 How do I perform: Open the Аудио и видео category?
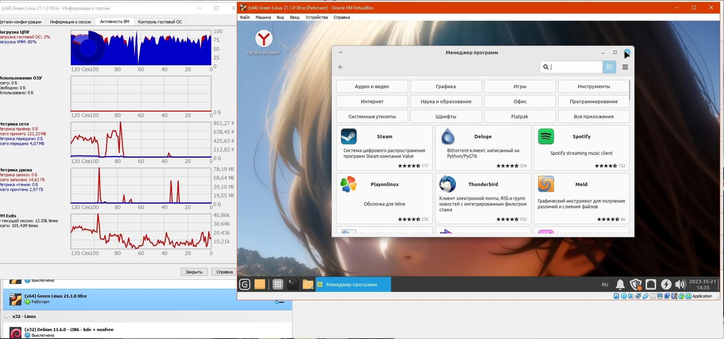372,86
